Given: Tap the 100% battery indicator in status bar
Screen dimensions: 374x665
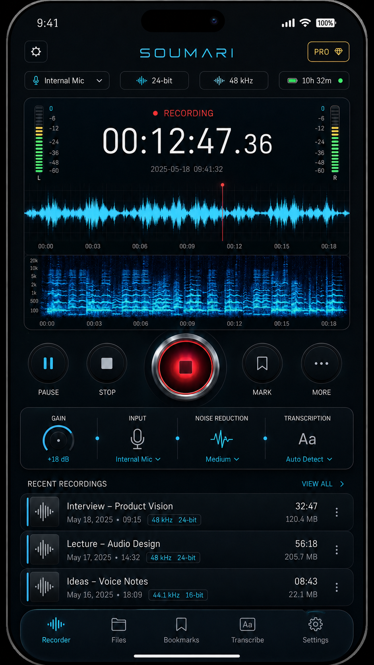Looking at the screenshot, I should click(x=326, y=23).
